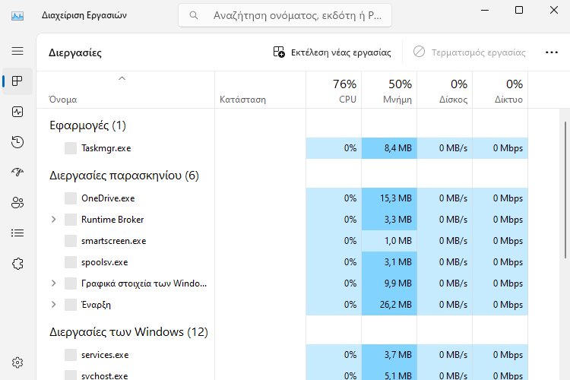Screen dimensions: 570x380
Task: Open the Details page icon
Action: click(x=17, y=233)
